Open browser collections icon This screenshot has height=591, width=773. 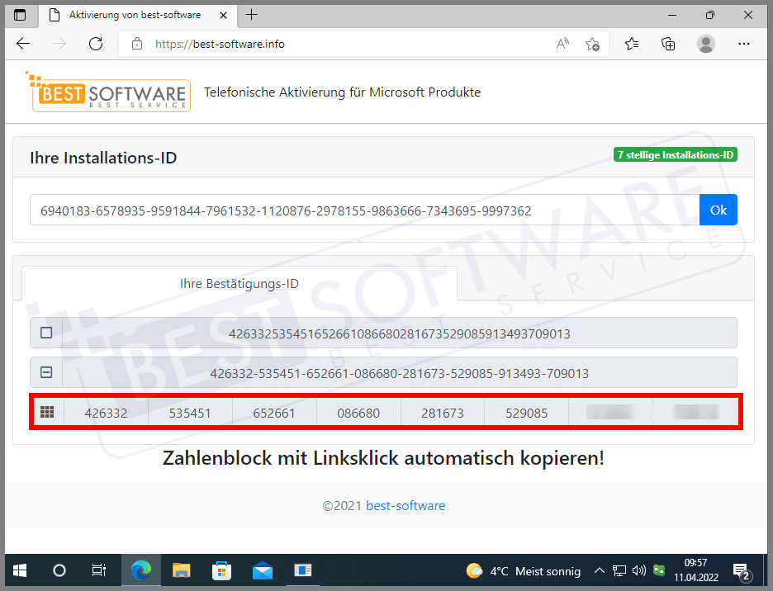pos(668,44)
